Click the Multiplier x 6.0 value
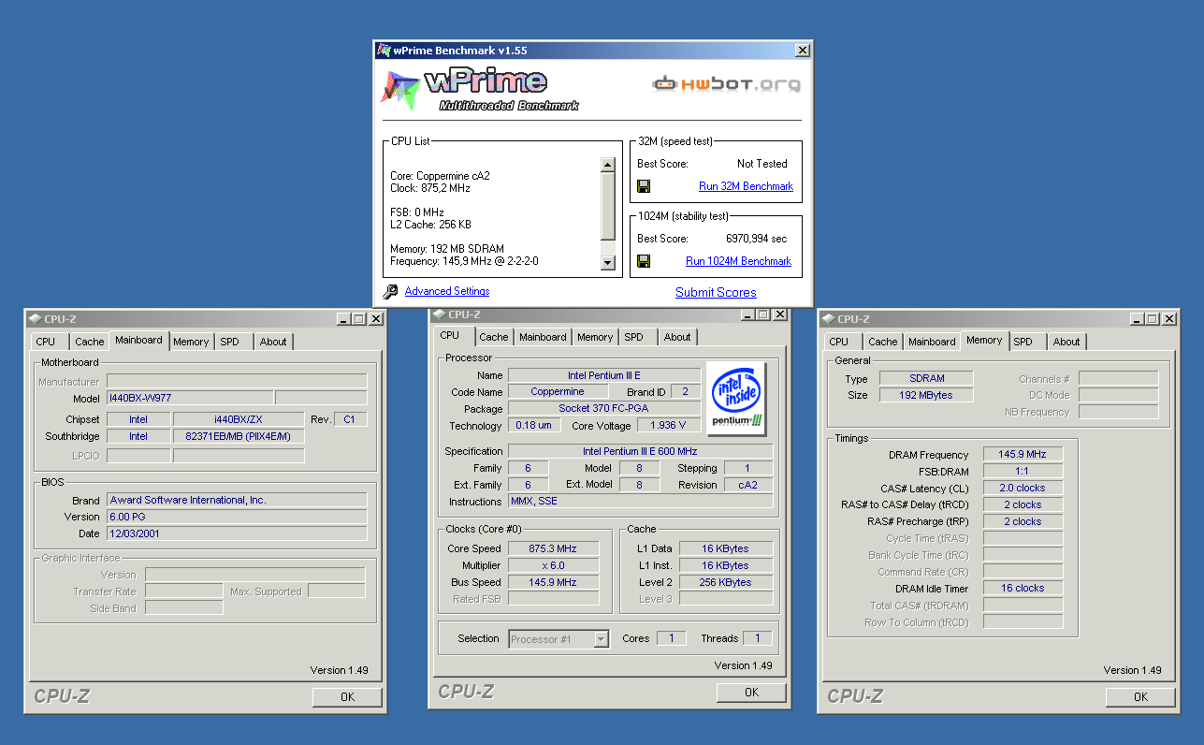This screenshot has height=745, width=1204. (553, 566)
